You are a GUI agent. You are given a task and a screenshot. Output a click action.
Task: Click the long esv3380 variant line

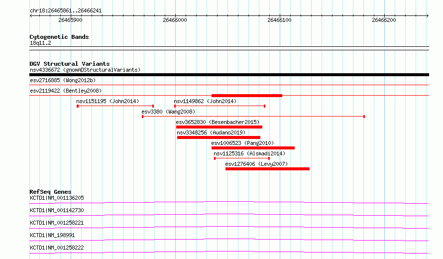click(x=253, y=117)
